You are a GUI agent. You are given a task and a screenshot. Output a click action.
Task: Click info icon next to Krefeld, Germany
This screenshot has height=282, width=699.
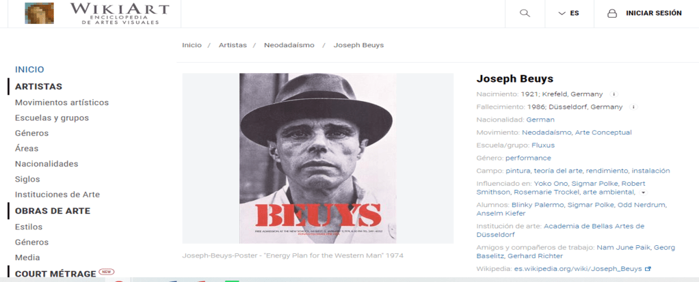614,94
